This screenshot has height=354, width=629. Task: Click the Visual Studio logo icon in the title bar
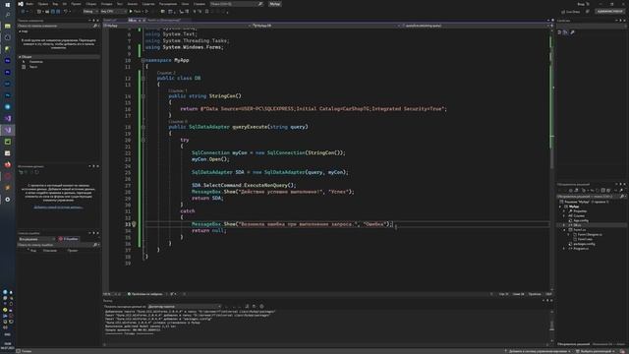tap(20, 4)
